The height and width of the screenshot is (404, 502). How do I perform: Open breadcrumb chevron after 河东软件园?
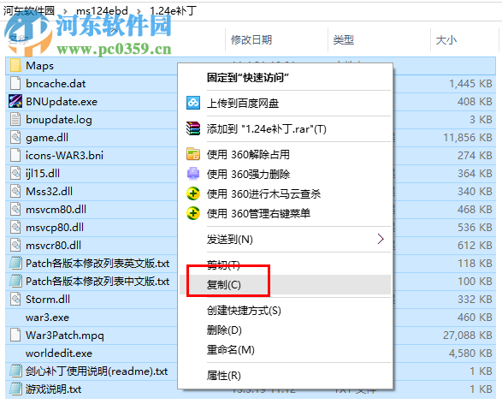(x=65, y=11)
